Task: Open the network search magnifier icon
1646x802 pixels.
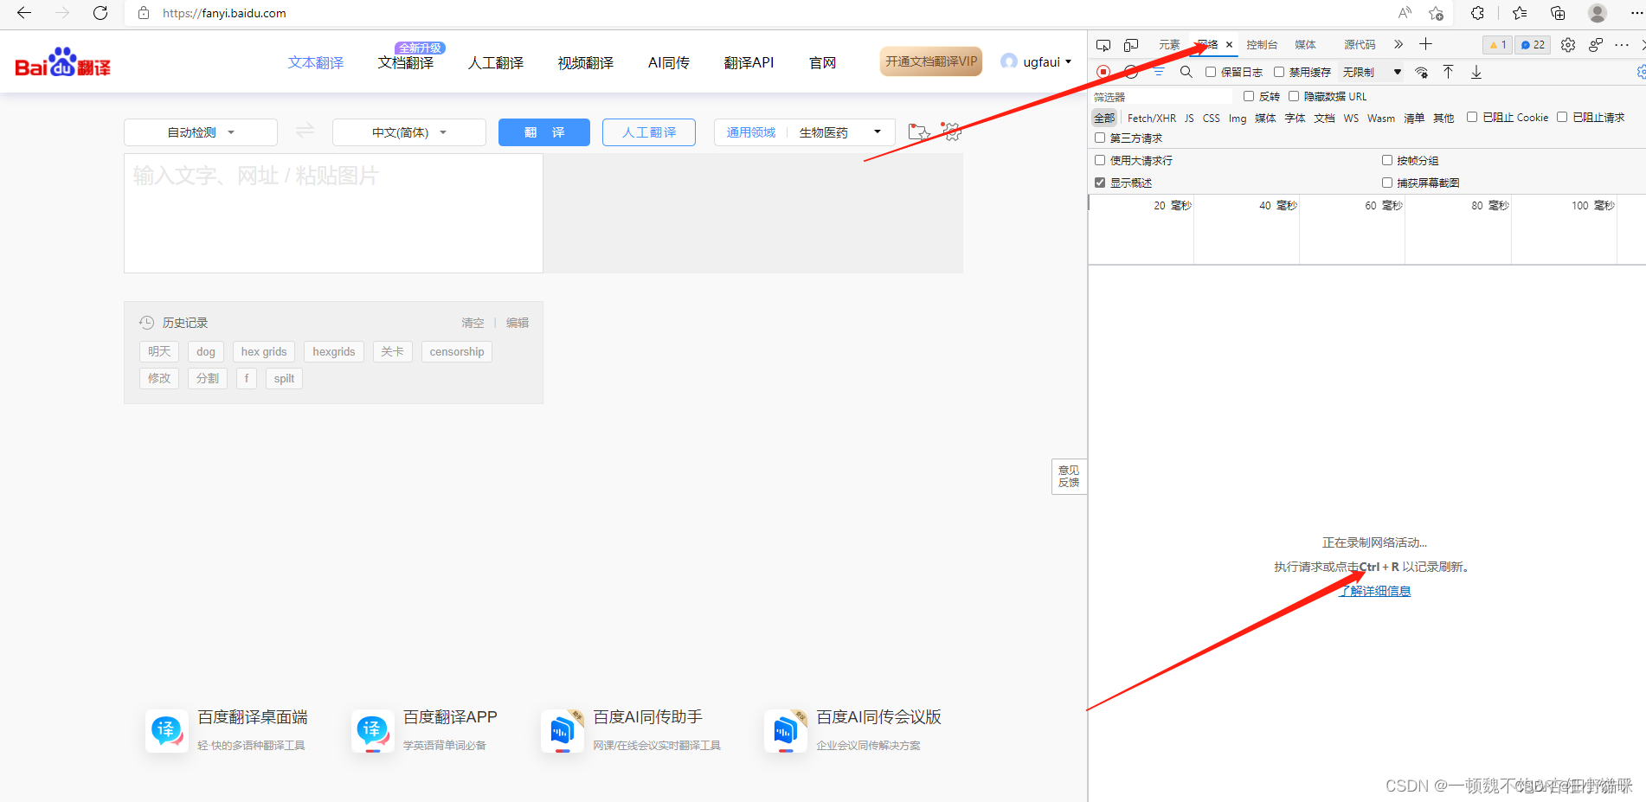Action: (1186, 72)
